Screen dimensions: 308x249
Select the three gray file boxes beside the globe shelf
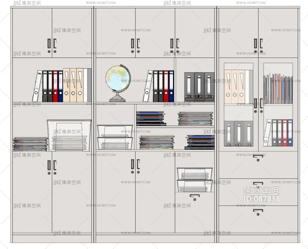pos(199,87)
